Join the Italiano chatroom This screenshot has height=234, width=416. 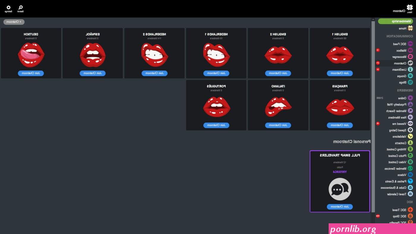click(x=278, y=125)
